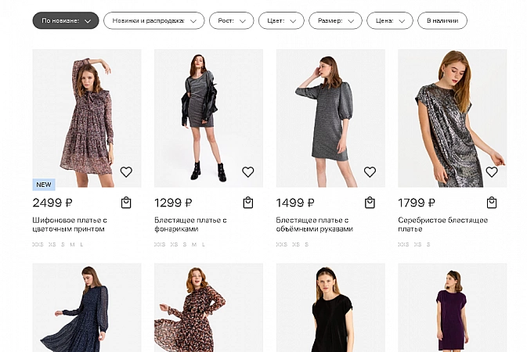Image resolution: width=527 pixels, height=352 pixels.
Task: Open the "Рост" filter dropdown
Action: point(232,20)
